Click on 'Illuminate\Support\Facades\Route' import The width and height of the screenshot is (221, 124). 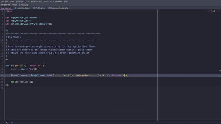click(31, 24)
